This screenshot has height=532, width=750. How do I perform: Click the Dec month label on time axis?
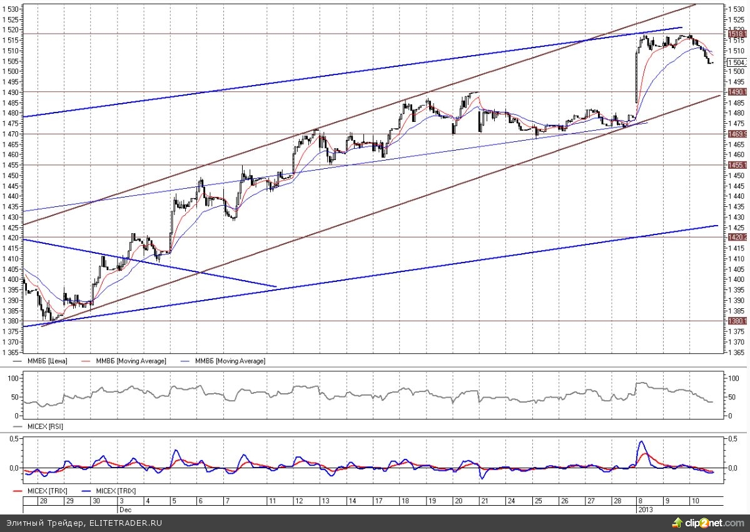[126, 509]
